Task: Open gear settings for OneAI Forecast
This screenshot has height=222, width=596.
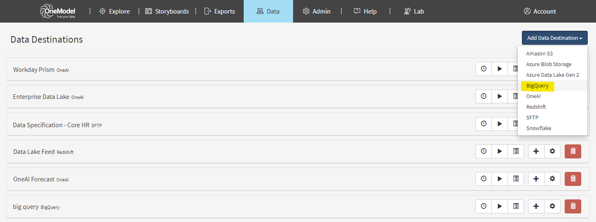Action: [x=552, y=179]
